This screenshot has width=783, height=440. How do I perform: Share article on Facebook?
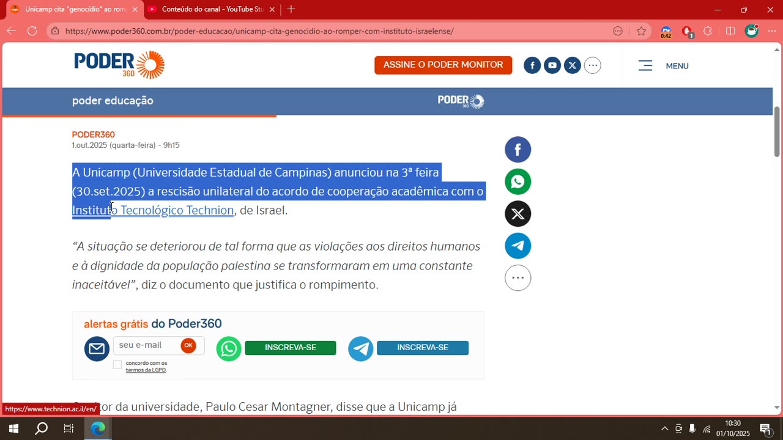click(x=518, y=150)
